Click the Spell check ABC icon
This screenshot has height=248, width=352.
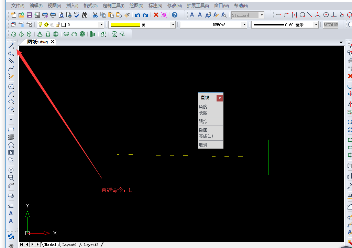pos(77,15)
